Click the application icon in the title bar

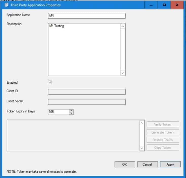coord(6,5)
